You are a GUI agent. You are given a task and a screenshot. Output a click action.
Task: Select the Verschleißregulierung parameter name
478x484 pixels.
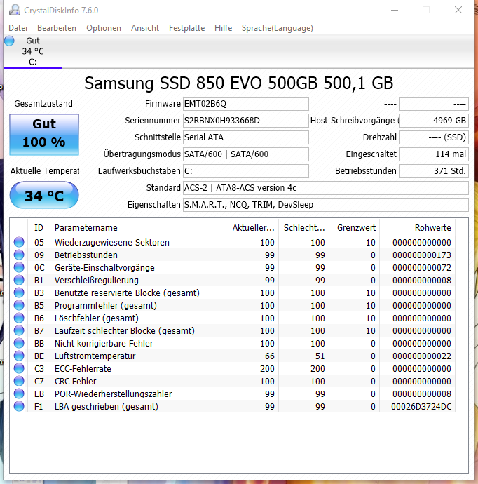[x=97, y=281]
